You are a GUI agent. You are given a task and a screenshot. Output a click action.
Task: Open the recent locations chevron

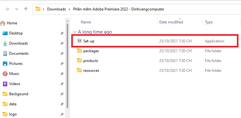[16, 9]
